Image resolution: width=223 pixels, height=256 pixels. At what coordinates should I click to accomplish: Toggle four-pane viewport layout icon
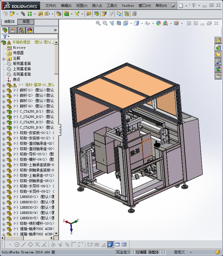pos(124,244)
